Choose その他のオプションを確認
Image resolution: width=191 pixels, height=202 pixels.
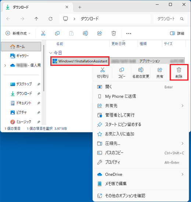click(x=141, y=196)
